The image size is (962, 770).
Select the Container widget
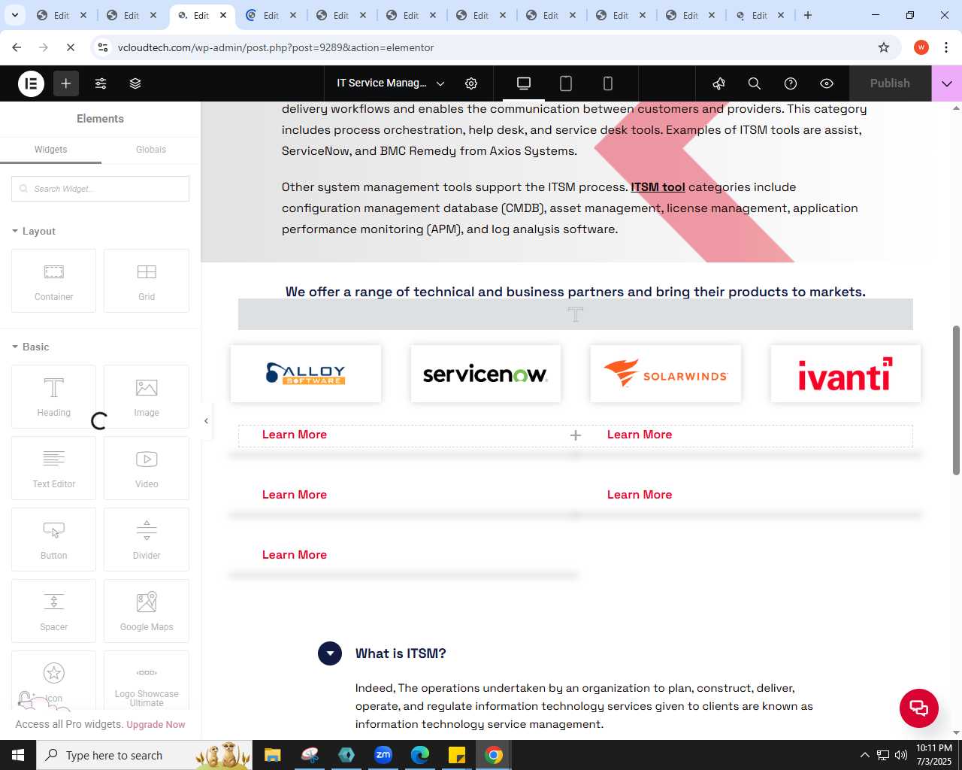53,280
